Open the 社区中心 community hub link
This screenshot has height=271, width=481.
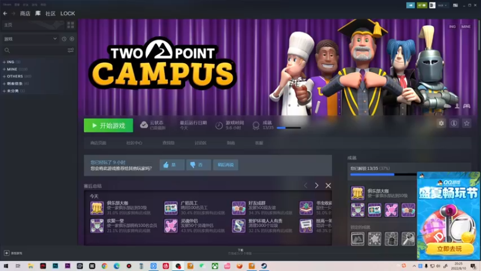click(134, 143)
